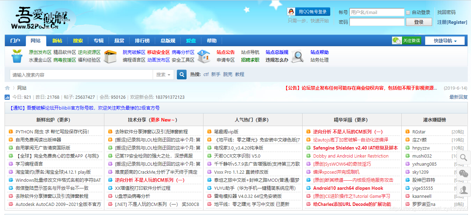
Task: Click rank icon beside 雷电模拟器 post
Action: (209, 196)
